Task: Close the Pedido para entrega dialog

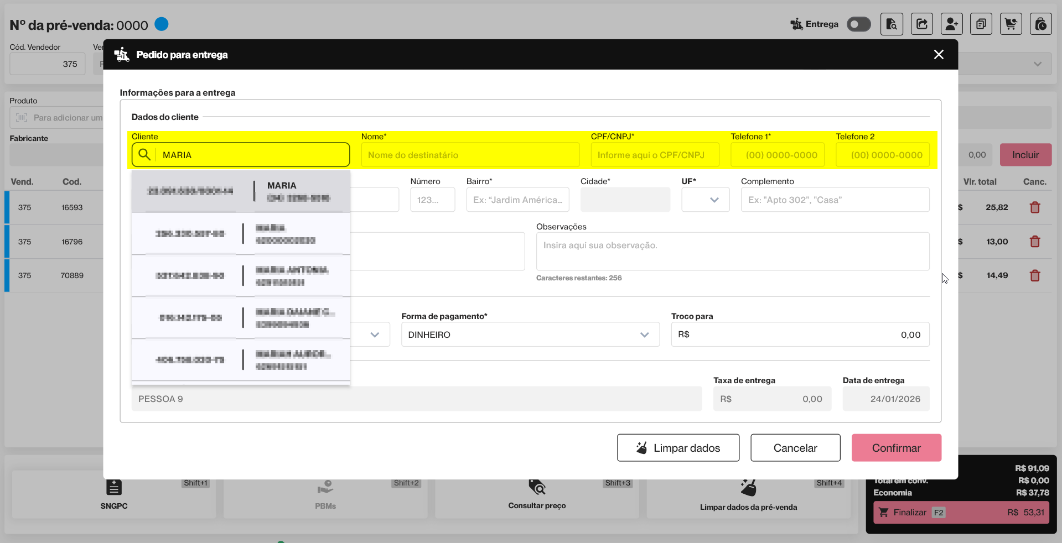Action: coord(939,55)
